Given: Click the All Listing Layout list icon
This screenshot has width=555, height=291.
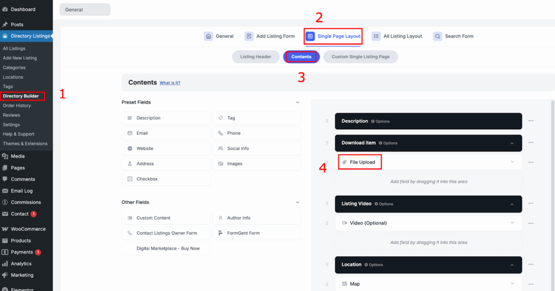Looking at the screenshot, I should [376, 36].
